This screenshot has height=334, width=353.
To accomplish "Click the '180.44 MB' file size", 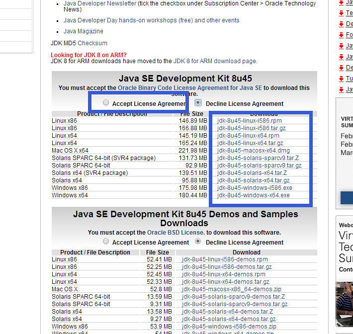I will pos(193,195).
